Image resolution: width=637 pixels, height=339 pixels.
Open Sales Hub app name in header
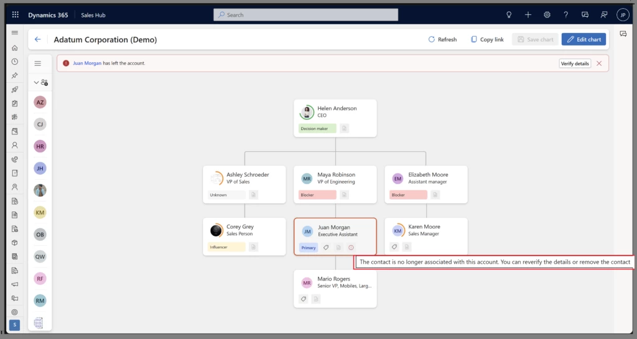93,15
